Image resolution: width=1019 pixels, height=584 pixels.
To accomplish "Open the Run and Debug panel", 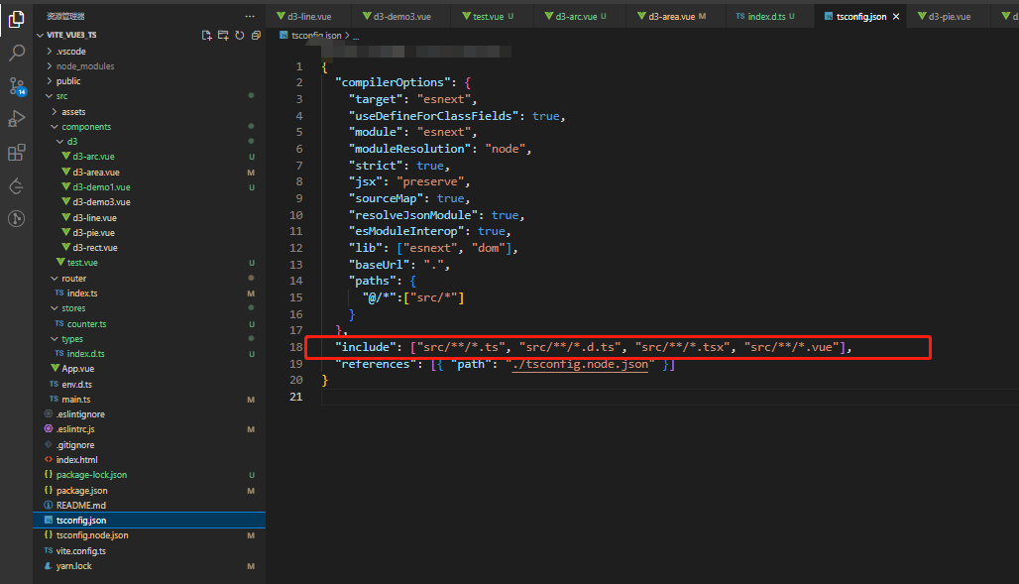I will [16, 120].
